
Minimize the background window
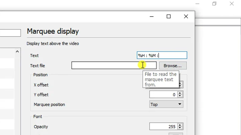click(x=197, y=4)
